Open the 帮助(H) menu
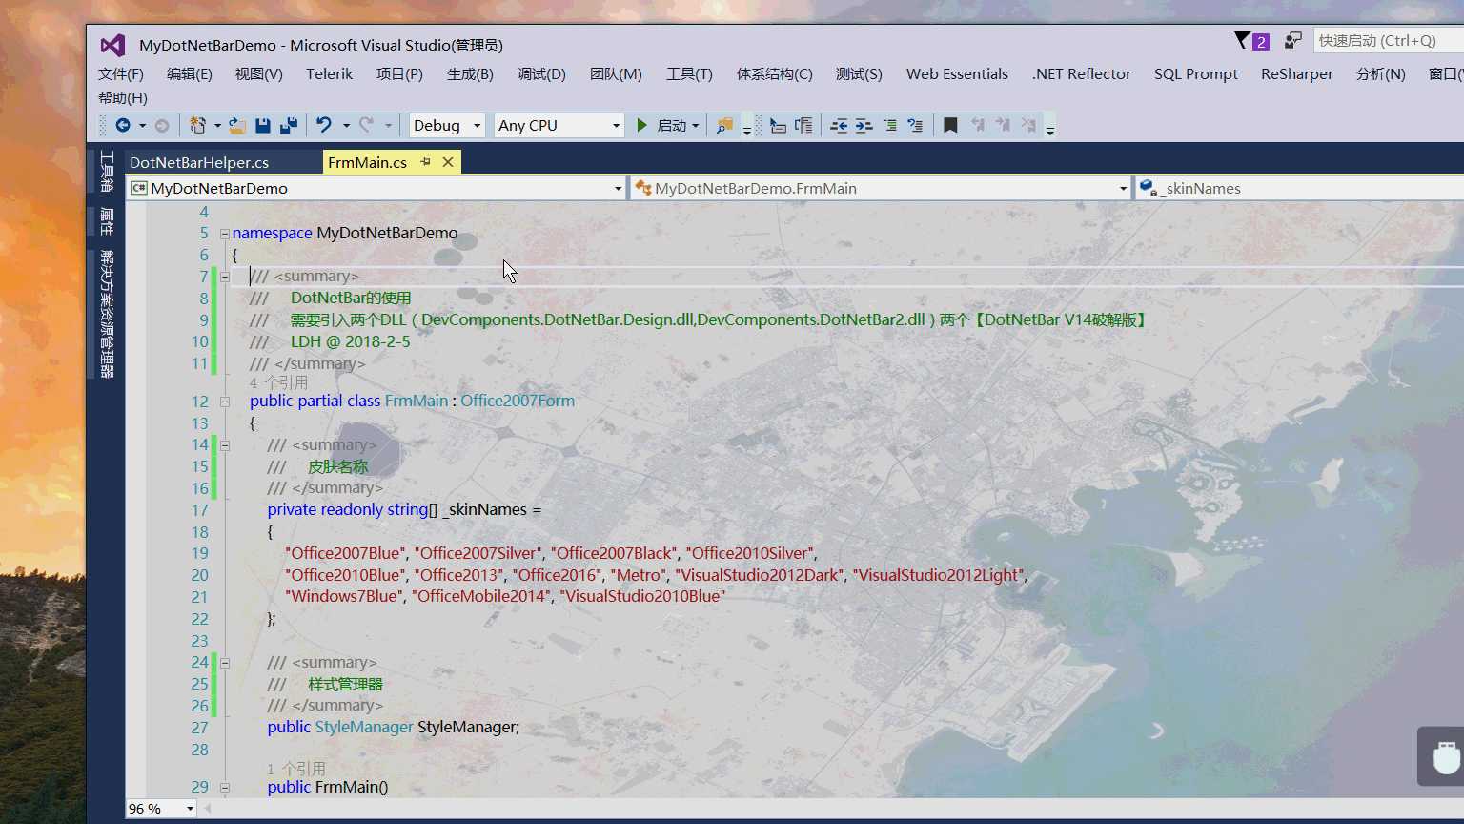 pyautogui.click(x=123, y=97)
